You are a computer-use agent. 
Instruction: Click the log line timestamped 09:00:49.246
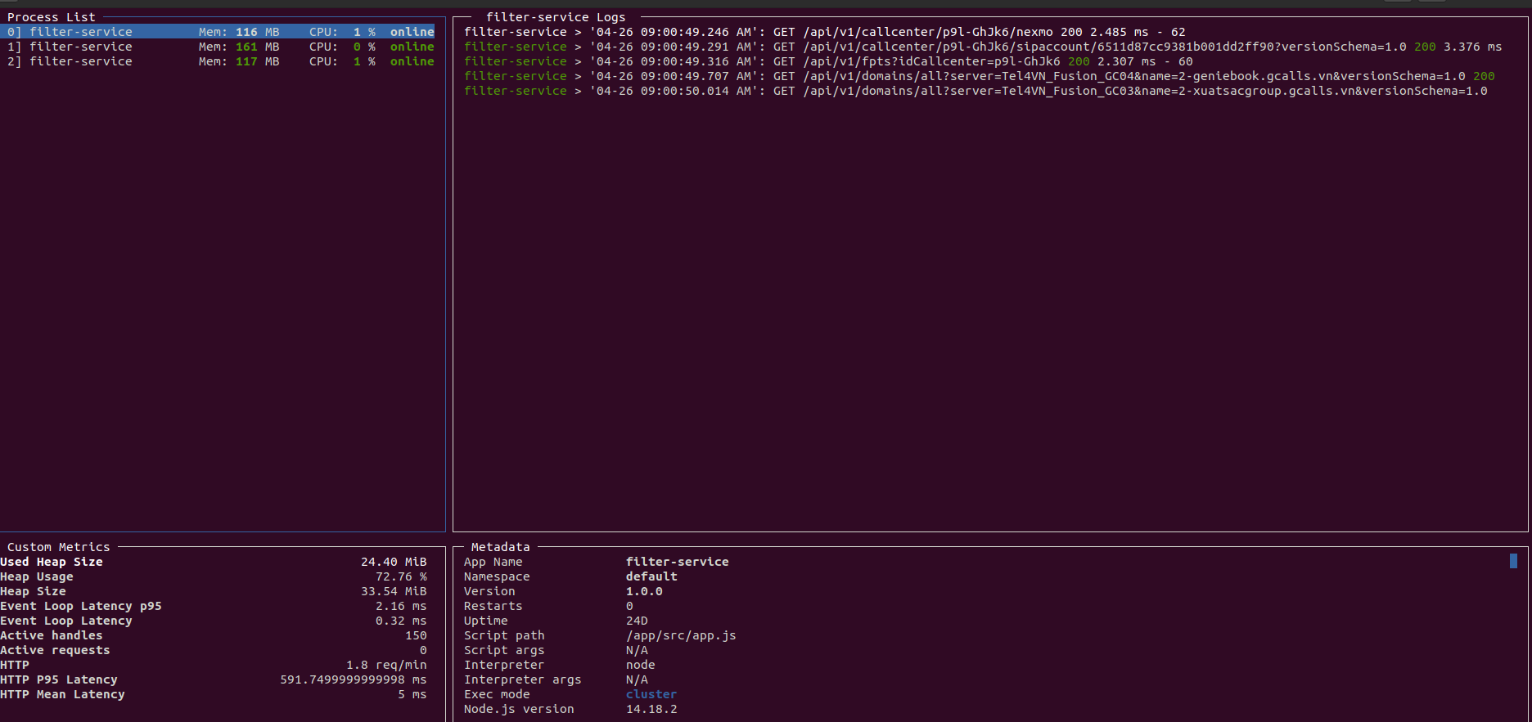(x=824, y=32)
